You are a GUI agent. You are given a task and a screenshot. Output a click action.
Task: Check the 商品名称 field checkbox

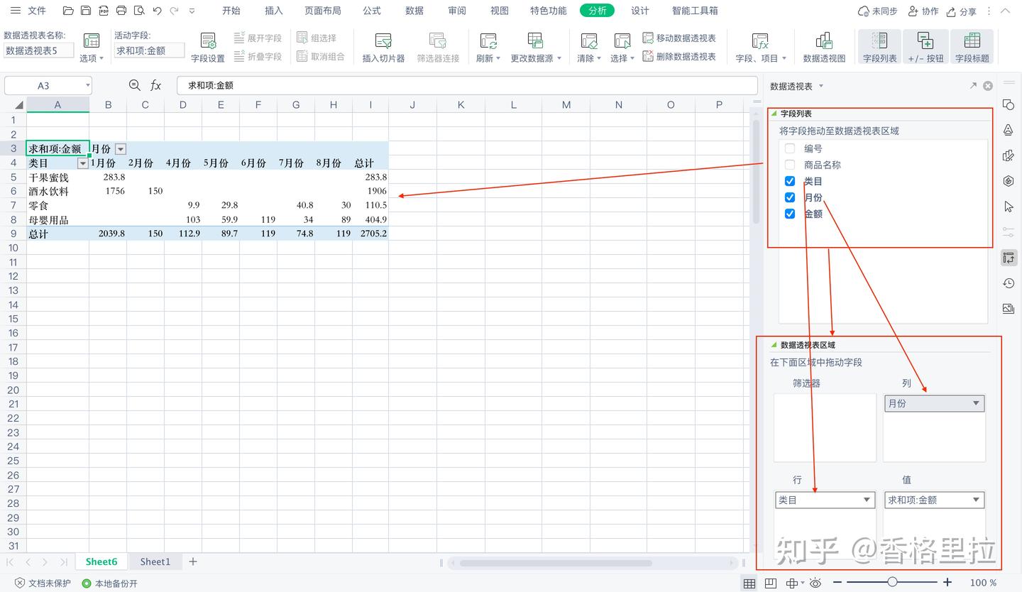pos(790,165)
